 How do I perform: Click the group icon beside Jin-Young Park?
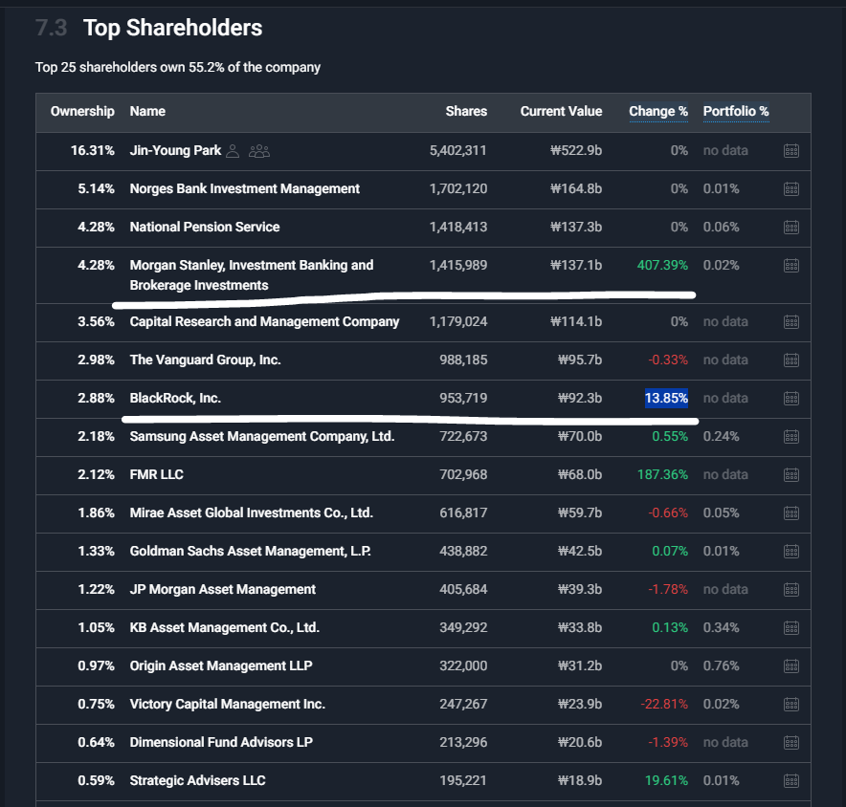[259, 151]
